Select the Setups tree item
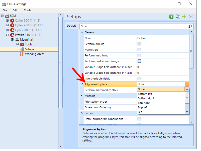 pyautogui.click(x=29, y=49)
